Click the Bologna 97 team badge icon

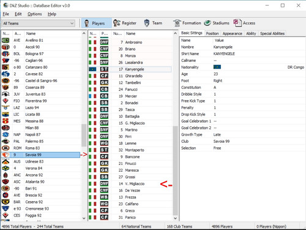coord(6,54)
